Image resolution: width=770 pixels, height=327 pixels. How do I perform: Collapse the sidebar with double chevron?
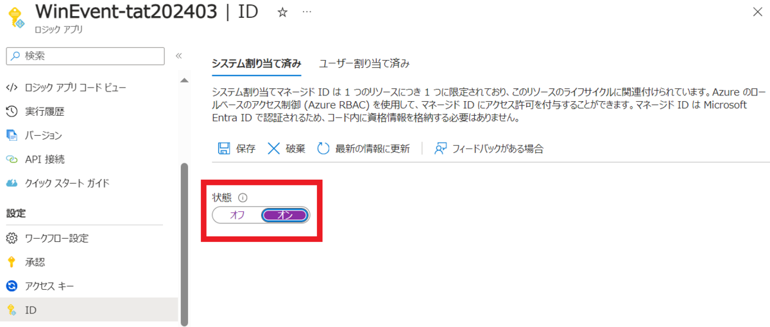coord(179,56)
